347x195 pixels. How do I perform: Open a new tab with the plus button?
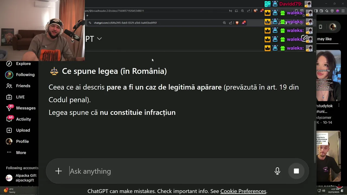(87, 16)
